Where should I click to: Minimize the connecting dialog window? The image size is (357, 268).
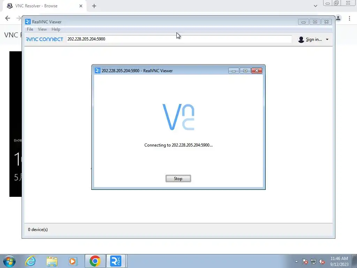234,70
